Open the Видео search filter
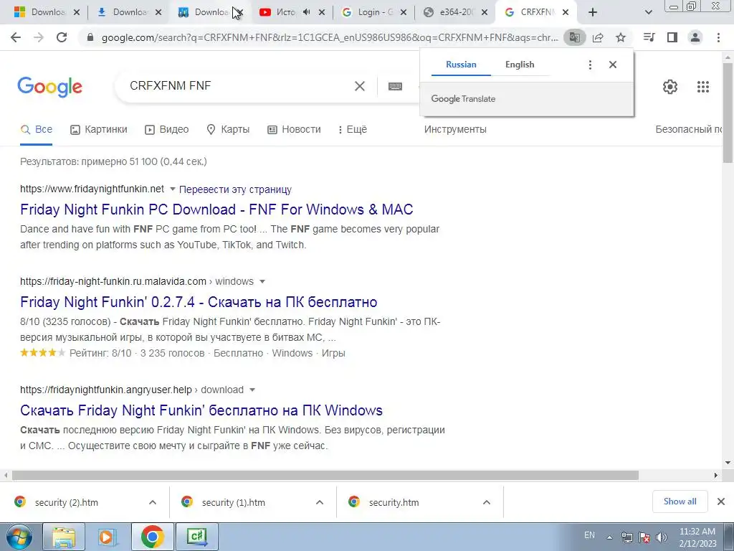The image size is (734, 551). click(x=166, y=129)
